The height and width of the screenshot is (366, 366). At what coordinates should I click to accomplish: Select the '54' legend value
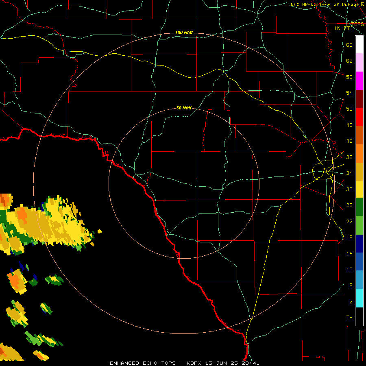click(349, 93)
